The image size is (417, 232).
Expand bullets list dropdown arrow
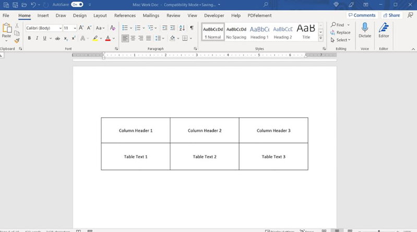tap(131, 28)
